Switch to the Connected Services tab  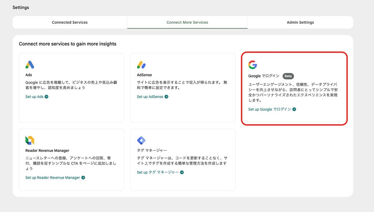(70, 22)
